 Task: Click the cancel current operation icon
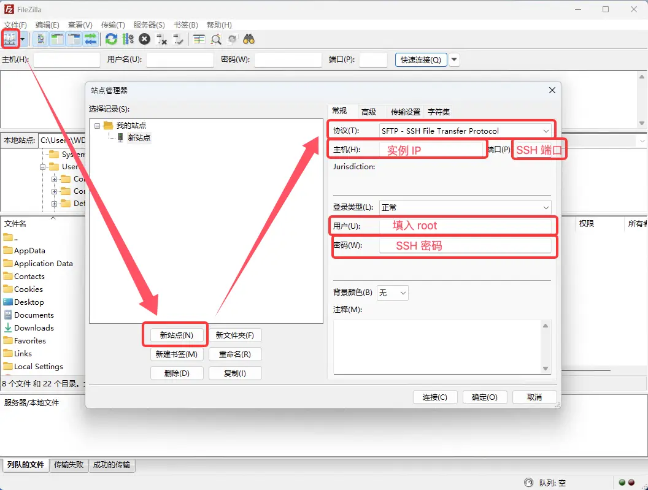[x=144, y=39]
